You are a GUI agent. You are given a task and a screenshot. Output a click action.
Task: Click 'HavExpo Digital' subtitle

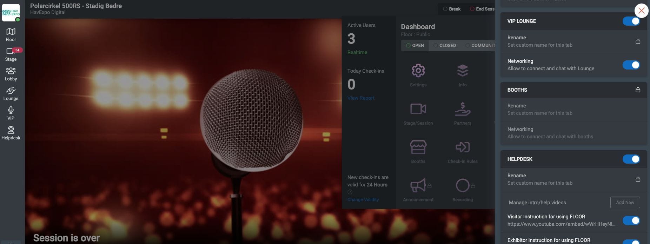tap(48, 12)
